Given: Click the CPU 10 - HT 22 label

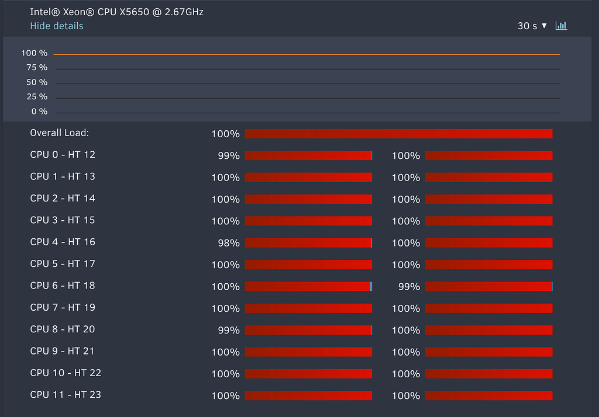Looking at the screenshot, I should click(x=66, y=373).
